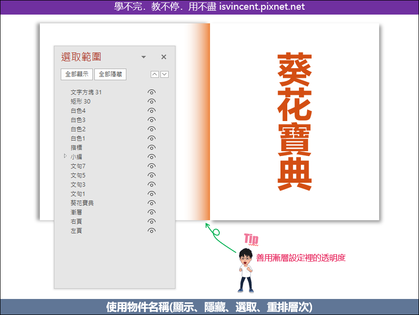Hide the 文句5 object
The width and height of the screenshot is (419, 315).
point(152,175)
